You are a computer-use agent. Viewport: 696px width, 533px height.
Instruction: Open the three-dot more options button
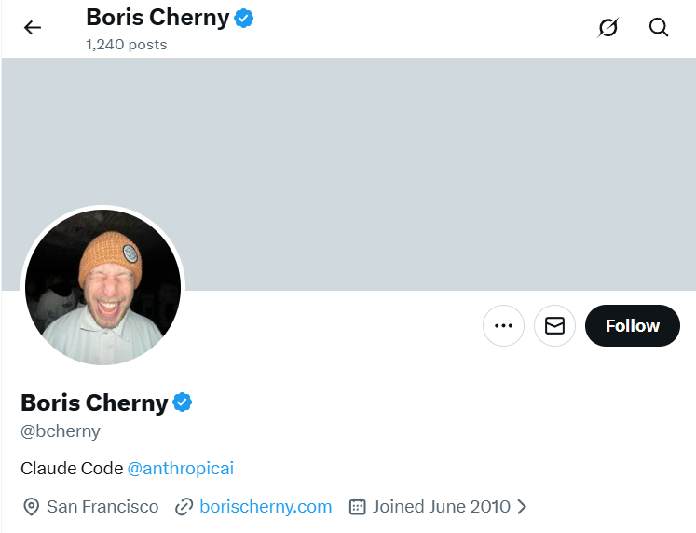click(x=503, y=326)
